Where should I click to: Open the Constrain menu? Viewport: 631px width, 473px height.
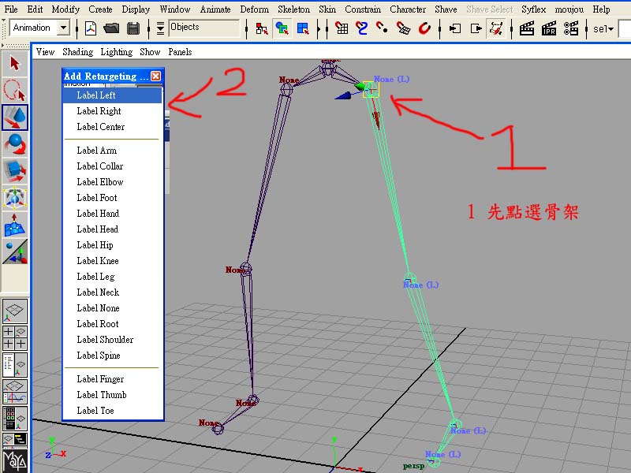pyautogui.click(x=363, y=9)
